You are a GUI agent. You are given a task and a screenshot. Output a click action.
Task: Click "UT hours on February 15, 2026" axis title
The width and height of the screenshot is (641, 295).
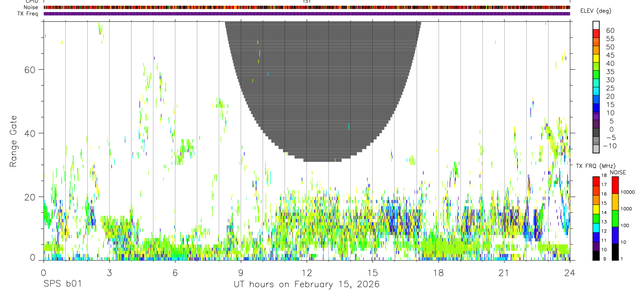[x=306, y=285]
